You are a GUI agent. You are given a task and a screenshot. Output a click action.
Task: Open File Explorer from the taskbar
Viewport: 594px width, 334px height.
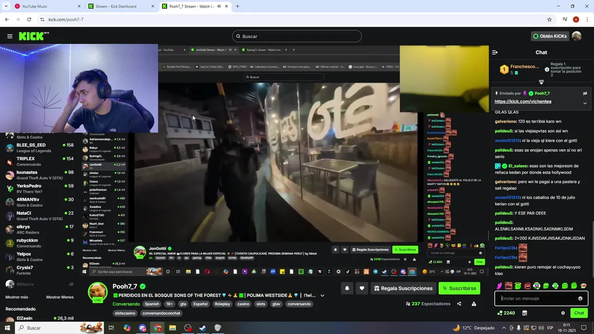point(173,328)
